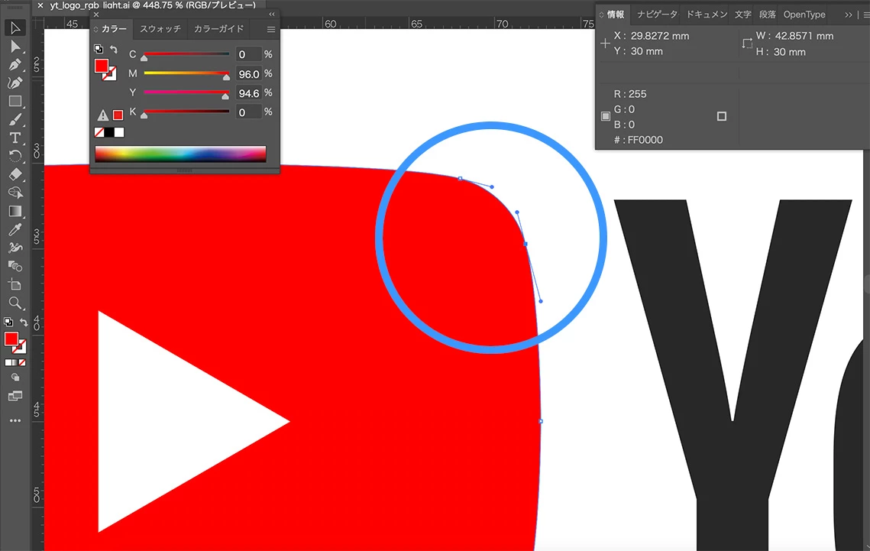The image size is (870, 551).
Task: Pick the white swatch in Color panel
Action: (x=119, y=132)
